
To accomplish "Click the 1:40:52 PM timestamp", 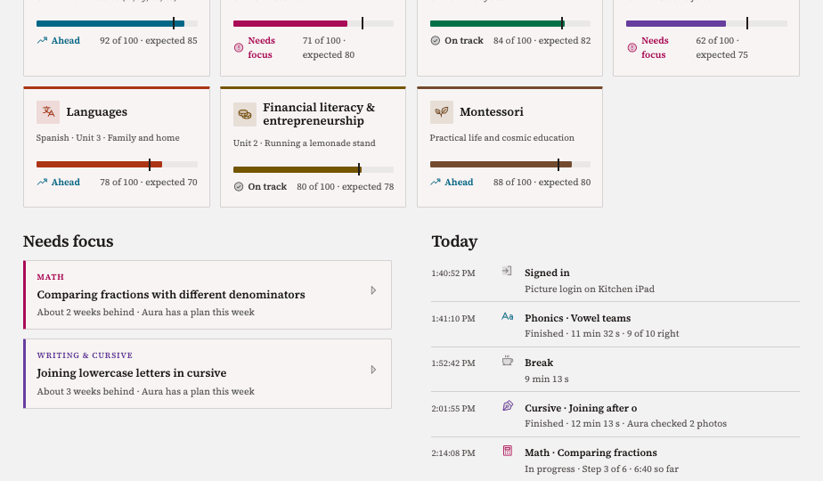I will click(x=453, y=273).
